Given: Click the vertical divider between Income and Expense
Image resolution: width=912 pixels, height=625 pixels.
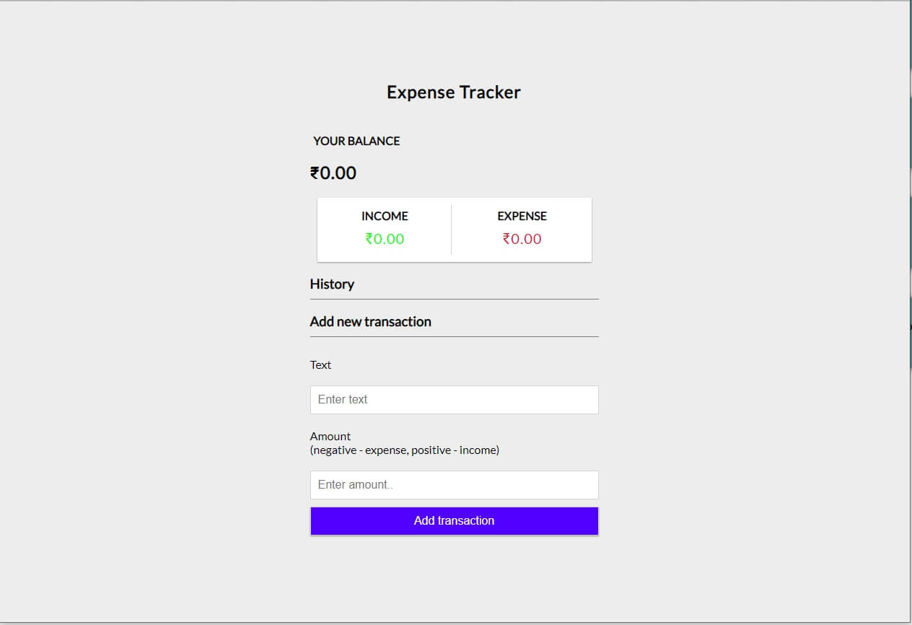Looking at the screenshot, I should [452, 230].
